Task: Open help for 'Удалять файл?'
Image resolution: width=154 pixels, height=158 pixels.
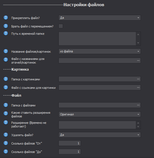Action: coord(6,135)
